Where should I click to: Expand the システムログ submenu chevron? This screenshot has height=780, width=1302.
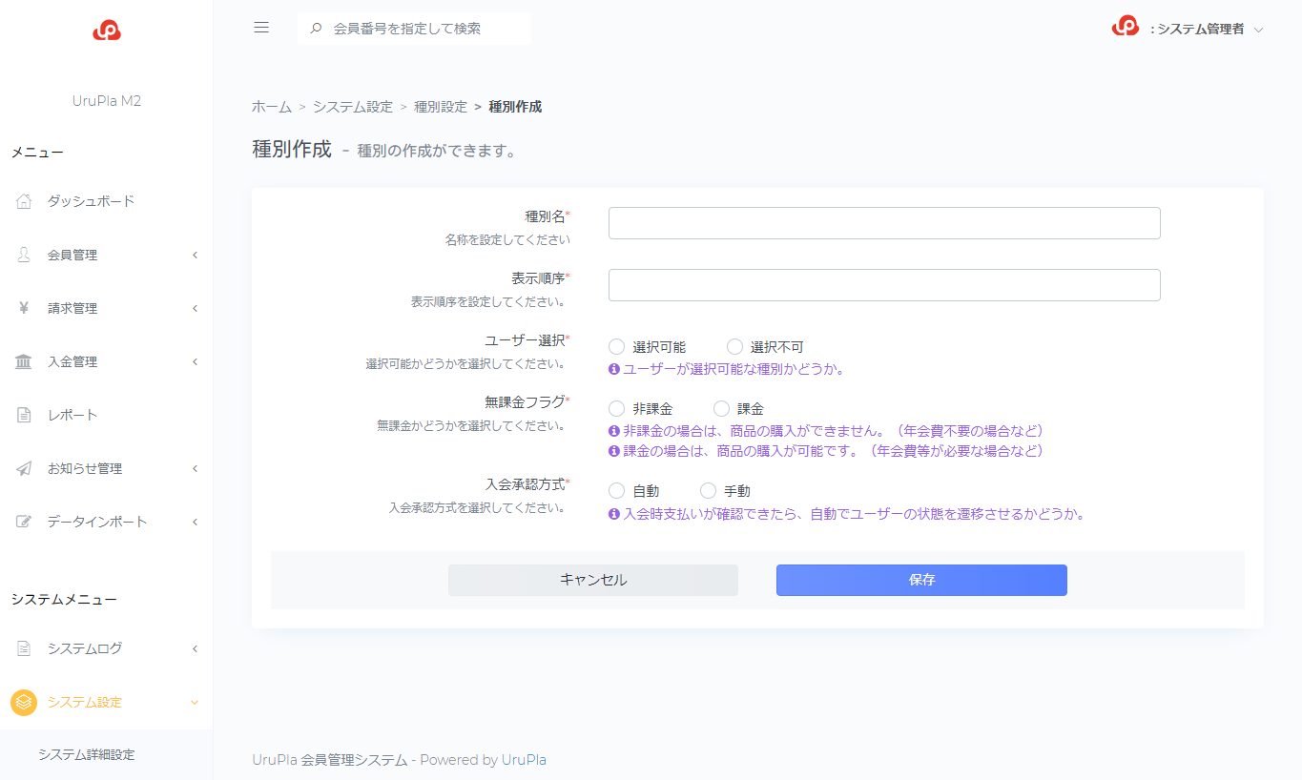tap(195, 648)
